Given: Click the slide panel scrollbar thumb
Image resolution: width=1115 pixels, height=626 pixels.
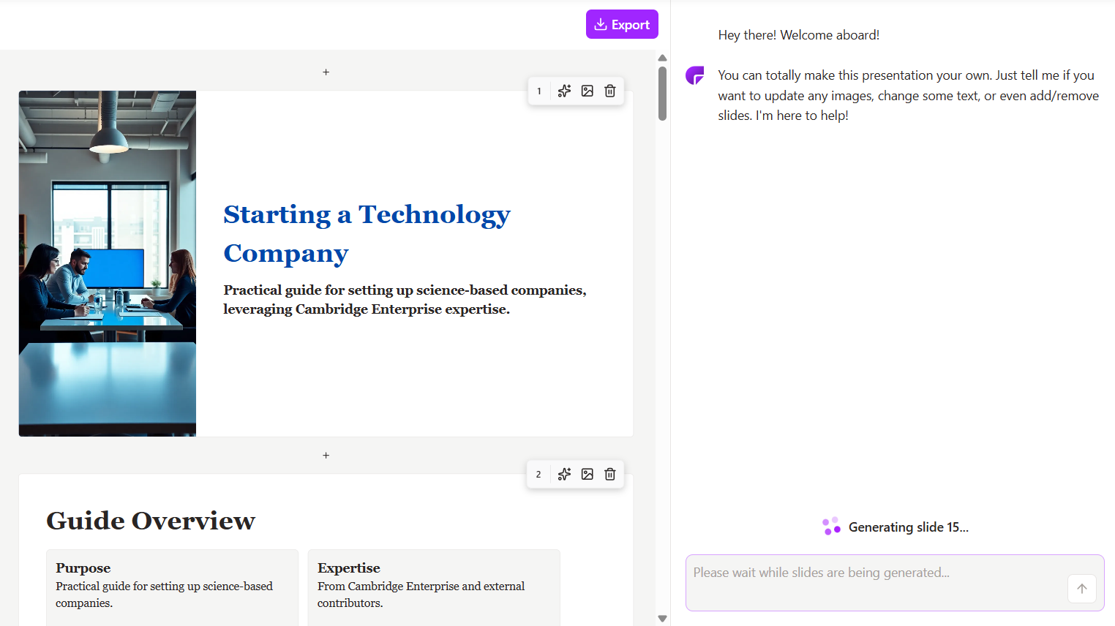Looking at the screenshot, I should [662, 94].
